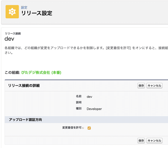Click the top 保存 button

(141, 86)
